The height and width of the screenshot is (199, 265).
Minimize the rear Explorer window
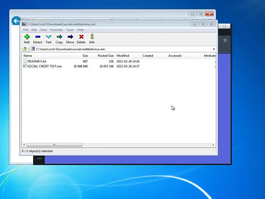click(192, 14)
